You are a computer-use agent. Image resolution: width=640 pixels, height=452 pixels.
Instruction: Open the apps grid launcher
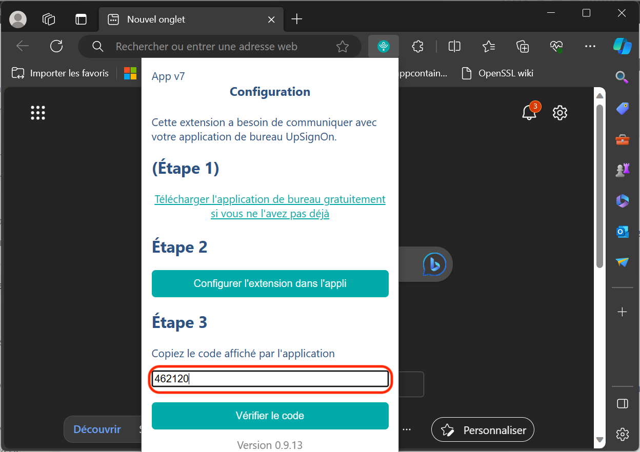38,113
